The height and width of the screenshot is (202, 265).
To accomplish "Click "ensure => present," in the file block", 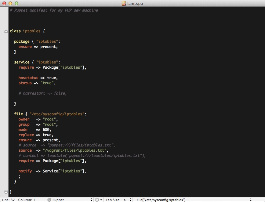I will (39, 140).
